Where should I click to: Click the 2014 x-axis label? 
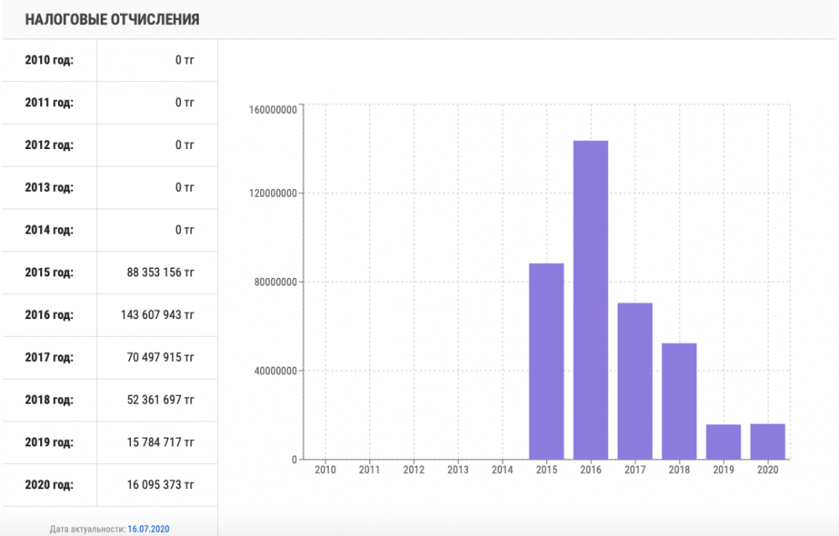tap(502, 471)
